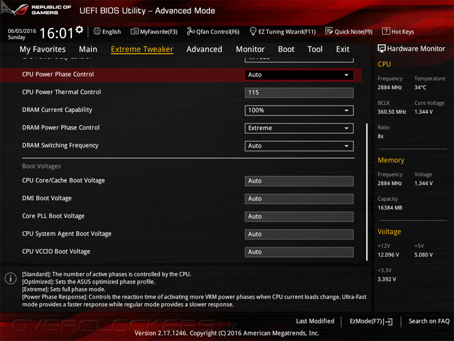Select CPU Power Phase Control label

58,75
